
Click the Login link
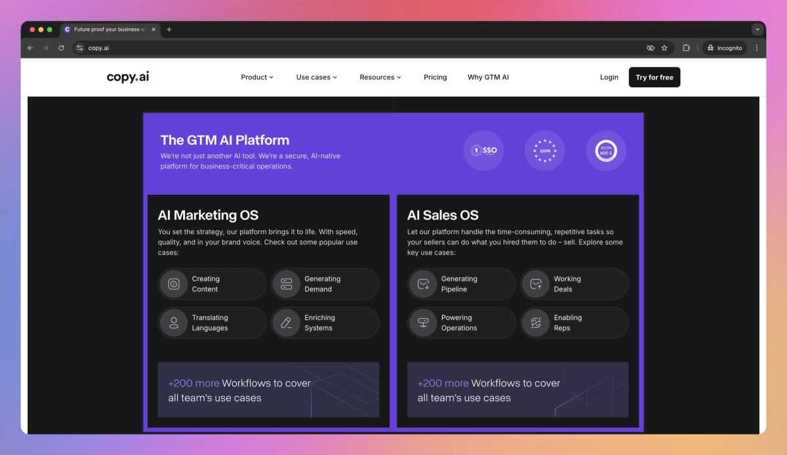click(609, 77)
